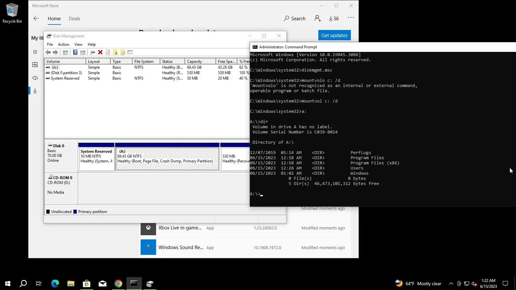Viewport: 516px width, 290px height.
Task: Switch to the Deals tab in Microsoft Store
Action: coord(74,19)
